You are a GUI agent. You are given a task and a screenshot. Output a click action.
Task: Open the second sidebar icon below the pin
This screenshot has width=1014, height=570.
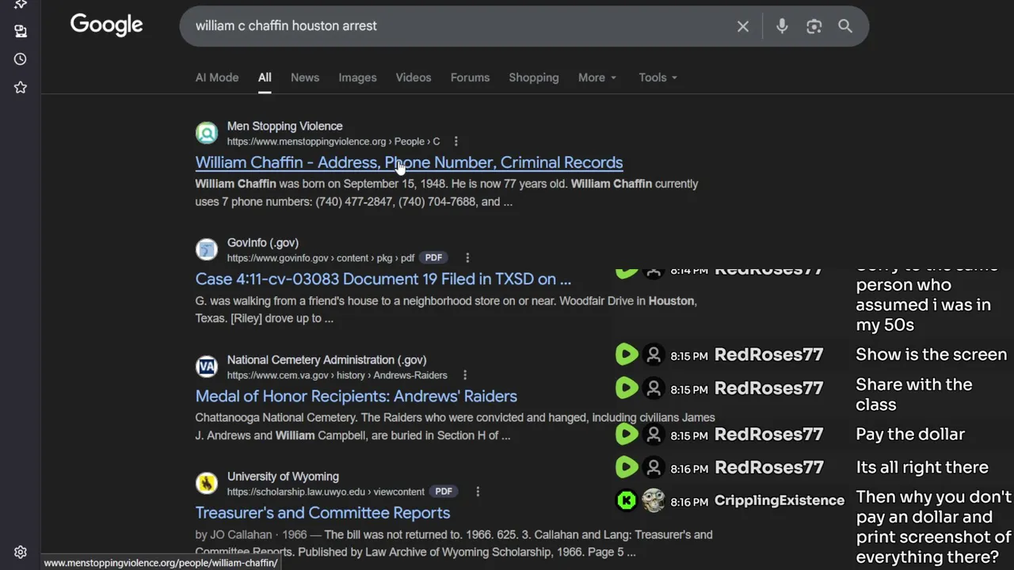(21, 31)
